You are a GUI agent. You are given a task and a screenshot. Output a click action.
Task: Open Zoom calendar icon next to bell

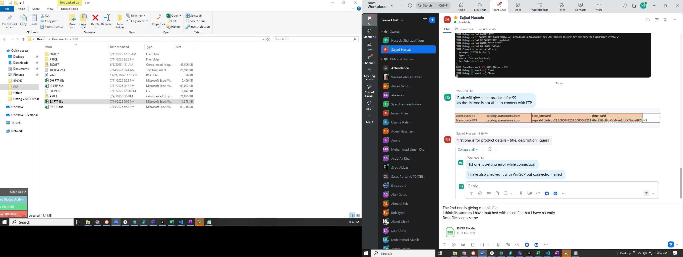tap(634, 6)
